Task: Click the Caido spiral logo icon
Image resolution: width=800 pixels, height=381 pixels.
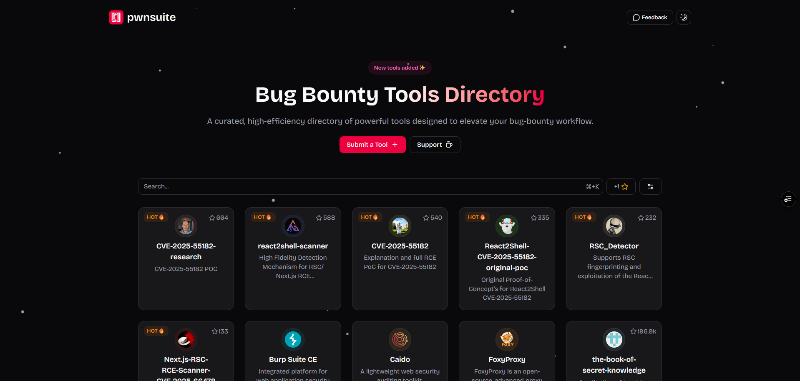Action: (x=400, y=340)
